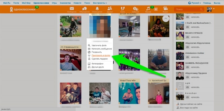Click the Одноклассники logo
224x111 pixels.
(23, 10)
